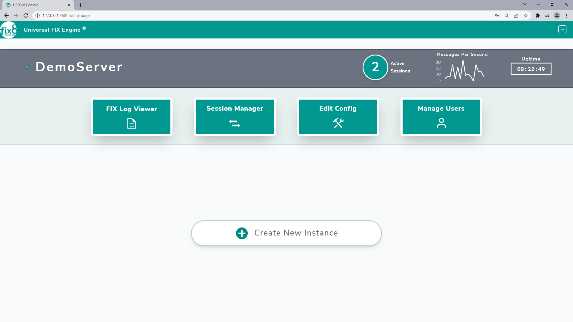Click the Messages Per Second chart
The image size is (573, 322).
point(464,71)
